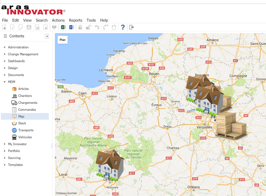Open Vehicules from the sidebar

25,137
